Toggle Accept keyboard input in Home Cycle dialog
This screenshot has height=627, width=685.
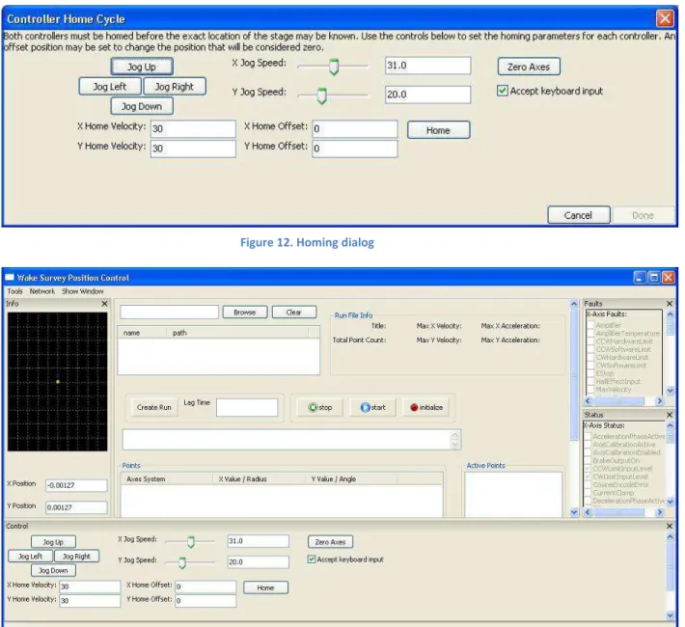pos(503,91)
